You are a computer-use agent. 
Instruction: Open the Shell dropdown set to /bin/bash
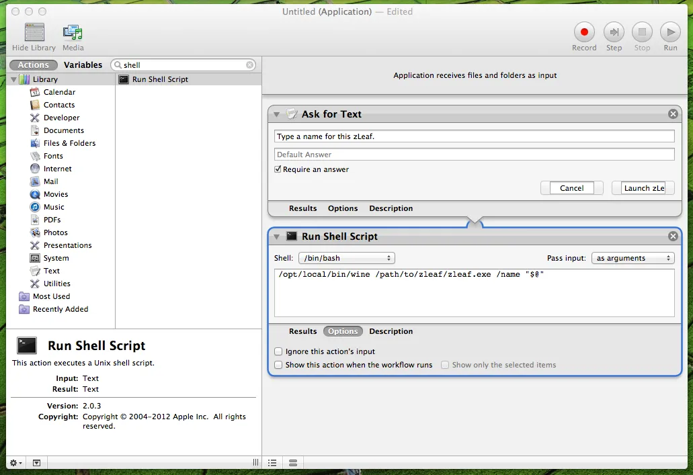coord(346,257)
